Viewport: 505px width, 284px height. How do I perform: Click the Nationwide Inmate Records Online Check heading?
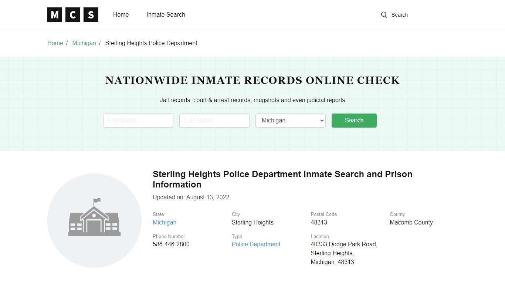coord(253,80)
